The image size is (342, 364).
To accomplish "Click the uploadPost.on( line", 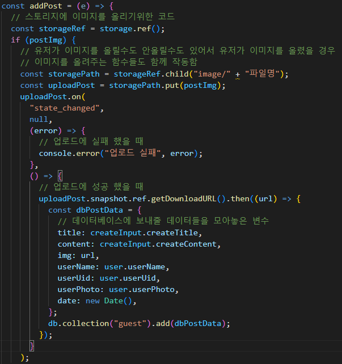I will coord(53,97).
